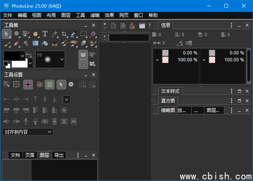253x181 pixels.
Task: Select the zoom magnifier tool
Action: (16, 34)
